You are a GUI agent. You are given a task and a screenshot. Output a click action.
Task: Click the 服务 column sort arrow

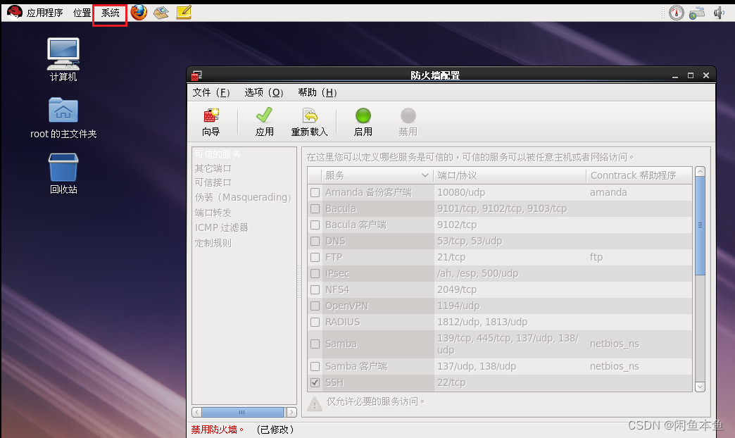[425, 175]
